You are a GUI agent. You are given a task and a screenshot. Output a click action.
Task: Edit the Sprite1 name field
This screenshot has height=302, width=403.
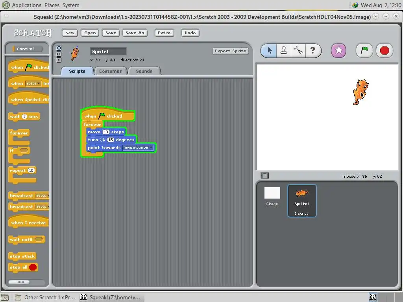point(108,52)
